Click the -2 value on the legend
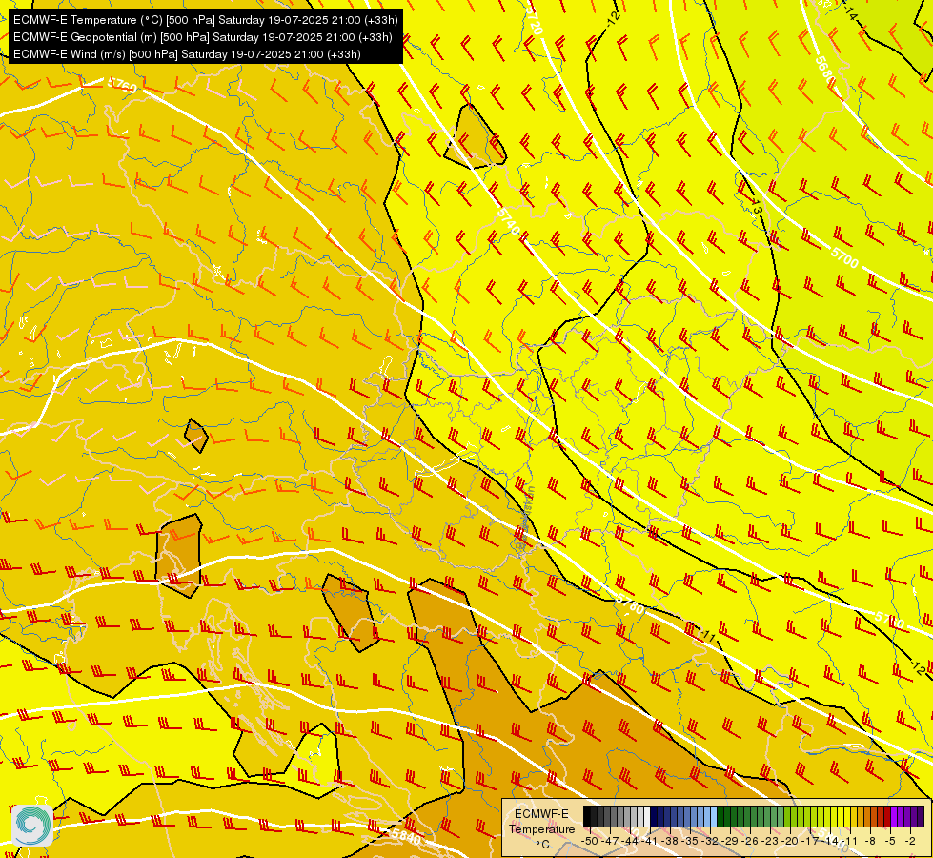 (x=910, y=841)
